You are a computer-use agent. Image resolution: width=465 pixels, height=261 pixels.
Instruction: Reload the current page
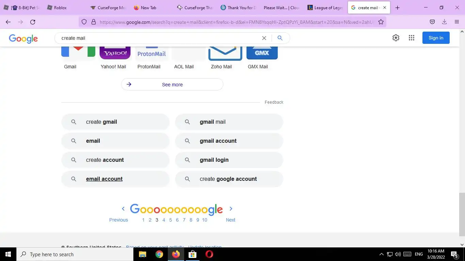[33, 22]
